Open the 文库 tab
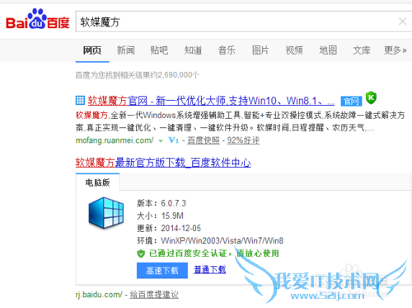The image size is (412, 308). tap(362, 50)
